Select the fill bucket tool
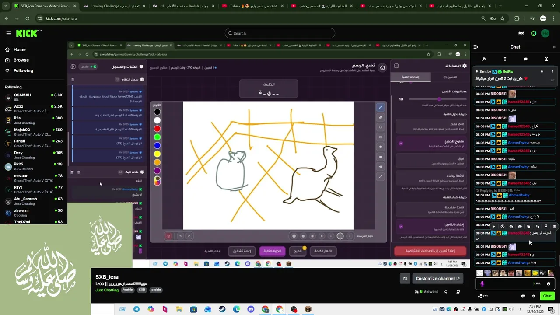 pyautogui.click(x=380, y=167)
